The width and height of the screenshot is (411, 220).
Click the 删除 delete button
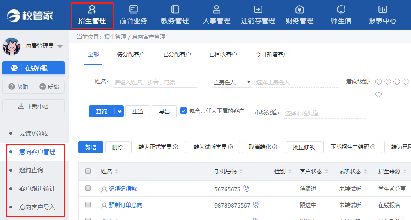tap(118, 147)
